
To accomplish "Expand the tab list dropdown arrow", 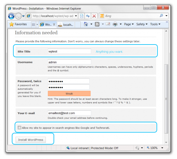I will click(x=37, y=24).
